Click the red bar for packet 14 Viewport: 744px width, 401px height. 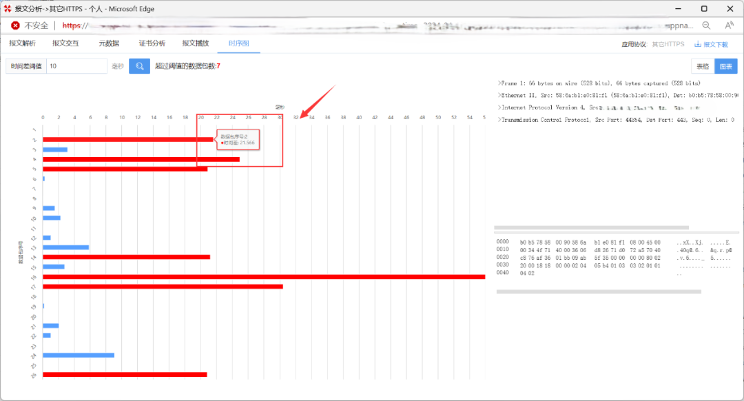(126, 257)
